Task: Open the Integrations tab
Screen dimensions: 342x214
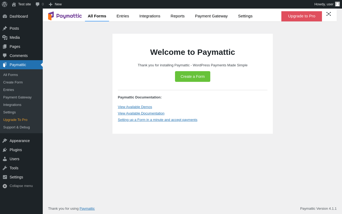Action: (x=150, y=16)
